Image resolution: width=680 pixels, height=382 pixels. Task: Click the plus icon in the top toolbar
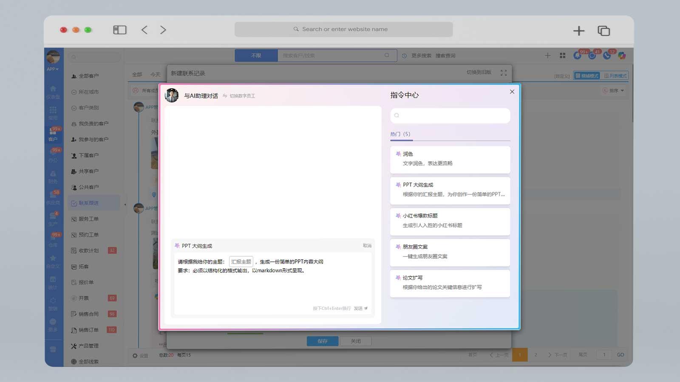tap(547, 55)
